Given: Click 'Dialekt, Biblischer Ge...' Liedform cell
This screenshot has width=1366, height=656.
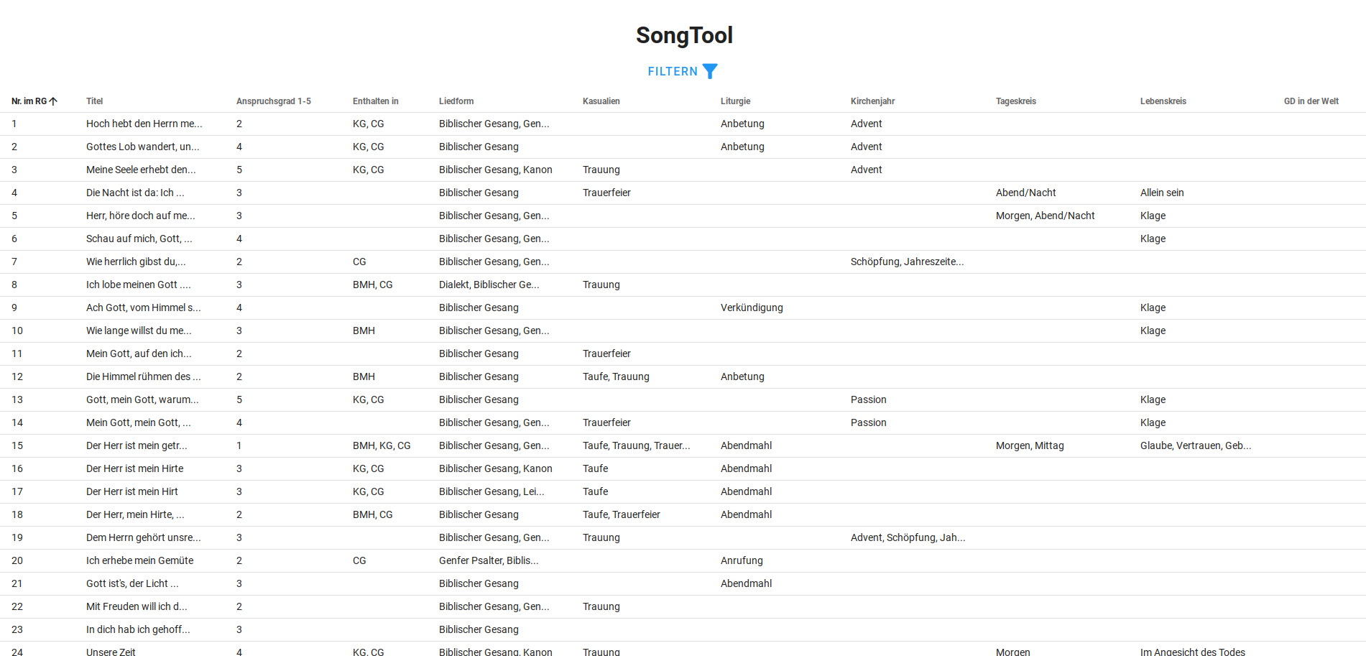Looking at the screenshot, I should coord(489,285).
